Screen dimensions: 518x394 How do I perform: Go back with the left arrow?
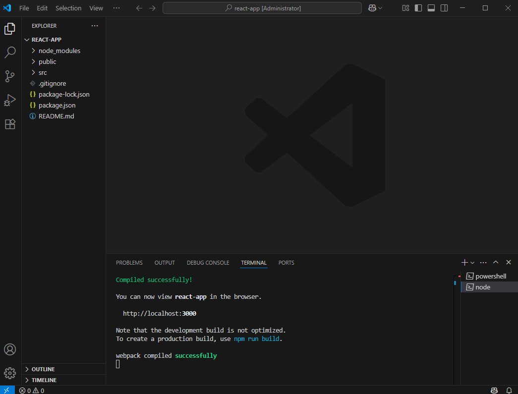point(139,8)
